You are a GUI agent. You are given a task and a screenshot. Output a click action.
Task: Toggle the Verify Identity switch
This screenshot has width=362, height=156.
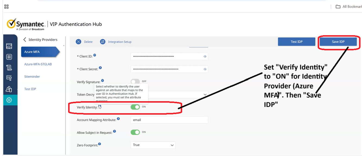135,107
